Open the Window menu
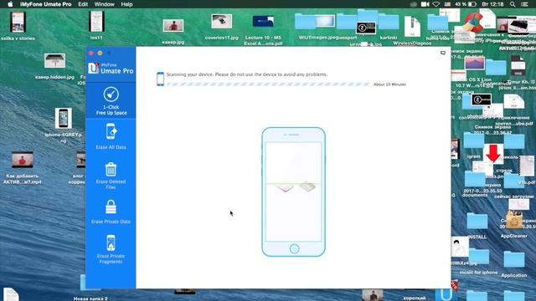 coord(104,4)
